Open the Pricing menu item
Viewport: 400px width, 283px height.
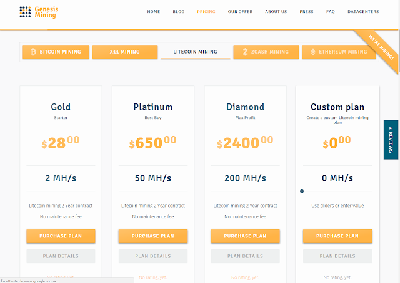point(206,12)
